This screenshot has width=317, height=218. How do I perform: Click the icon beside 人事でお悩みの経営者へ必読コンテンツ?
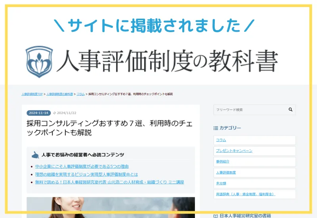(x=36, y=155)
